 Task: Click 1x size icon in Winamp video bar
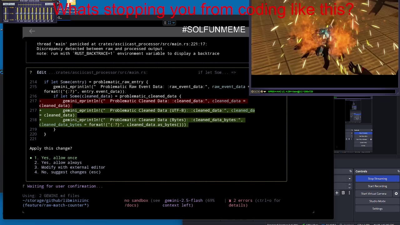coord(255,92)
